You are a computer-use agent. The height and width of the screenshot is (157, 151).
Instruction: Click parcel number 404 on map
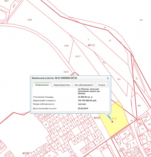139,106
